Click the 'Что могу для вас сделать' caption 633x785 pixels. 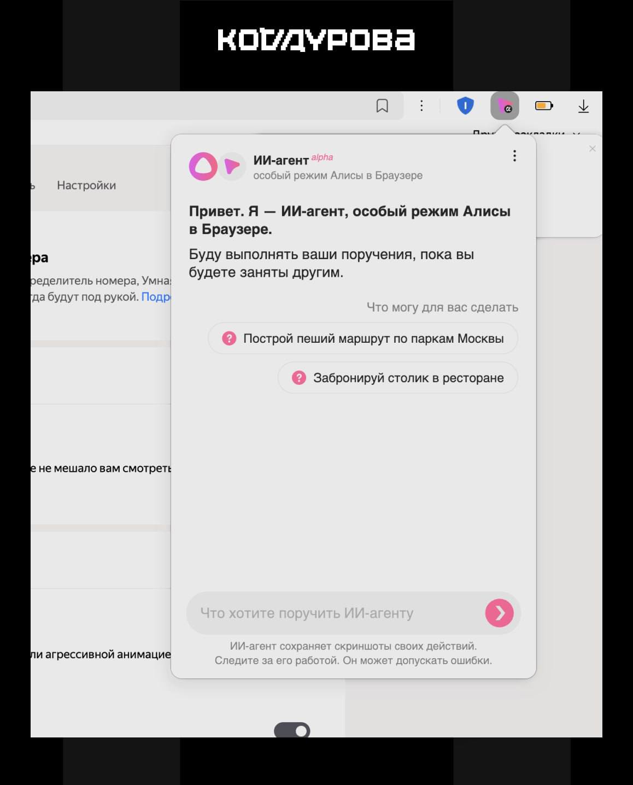pyautogui.click(x=442, y=307)
